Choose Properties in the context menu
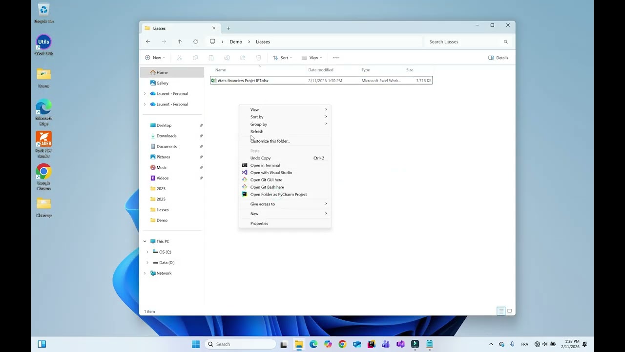 point(285,223)
